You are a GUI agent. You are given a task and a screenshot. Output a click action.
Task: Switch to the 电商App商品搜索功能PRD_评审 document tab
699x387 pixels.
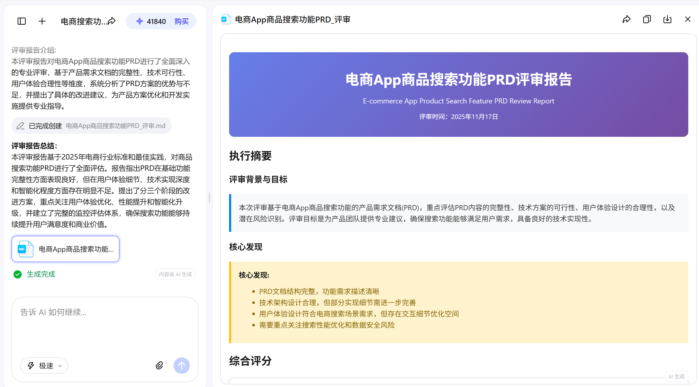[292, 19]
